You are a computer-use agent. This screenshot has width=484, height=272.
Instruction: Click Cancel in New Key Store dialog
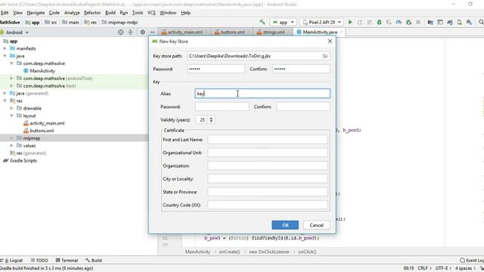(x=316, y=225)
